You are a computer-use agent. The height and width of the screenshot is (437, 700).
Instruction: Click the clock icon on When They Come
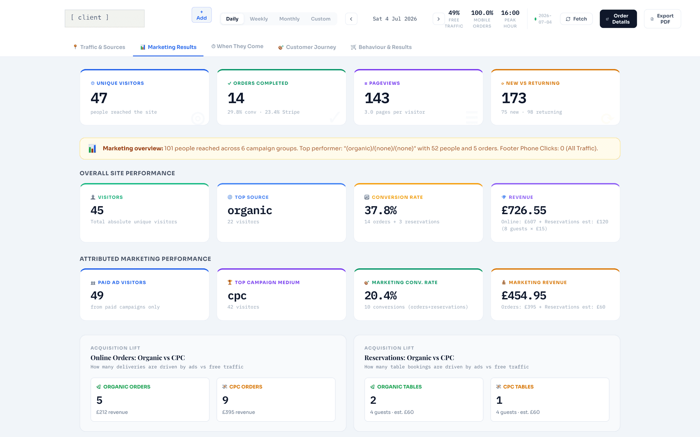pos(213,46)
